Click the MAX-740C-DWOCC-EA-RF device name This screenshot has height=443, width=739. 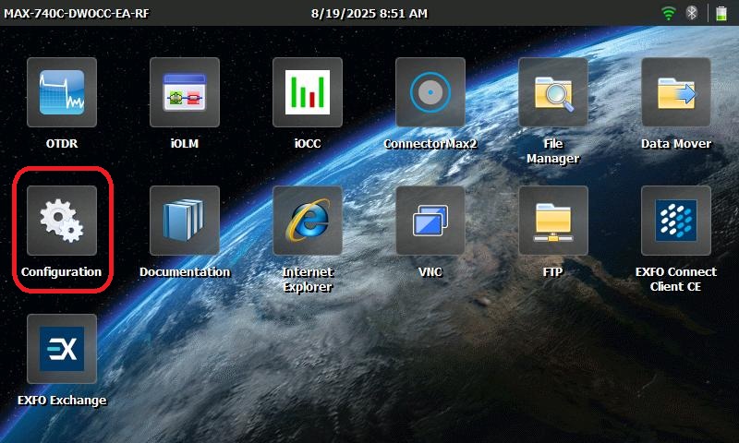(77, 14)
